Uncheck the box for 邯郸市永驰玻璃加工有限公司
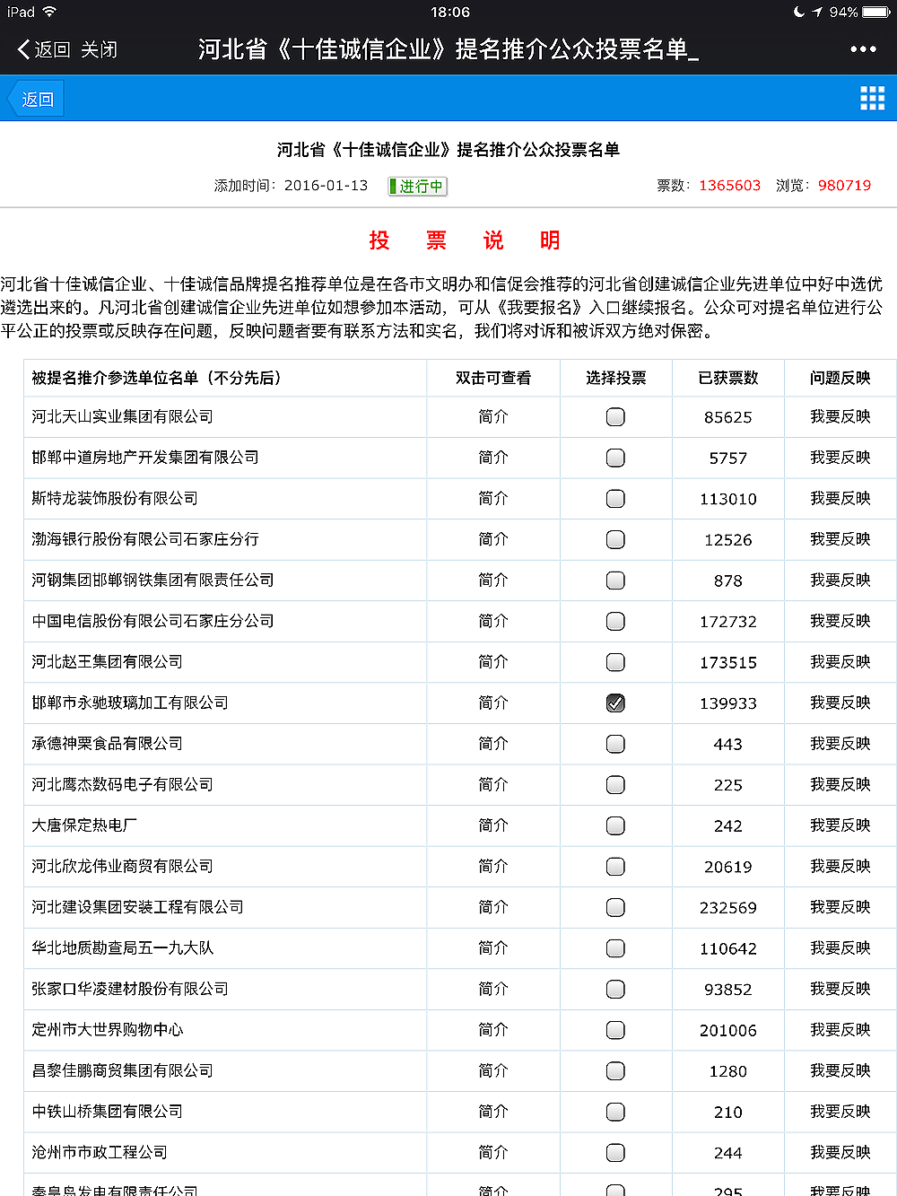The height and width of the screenshot is (1196, 897). (x=615, y=703)
